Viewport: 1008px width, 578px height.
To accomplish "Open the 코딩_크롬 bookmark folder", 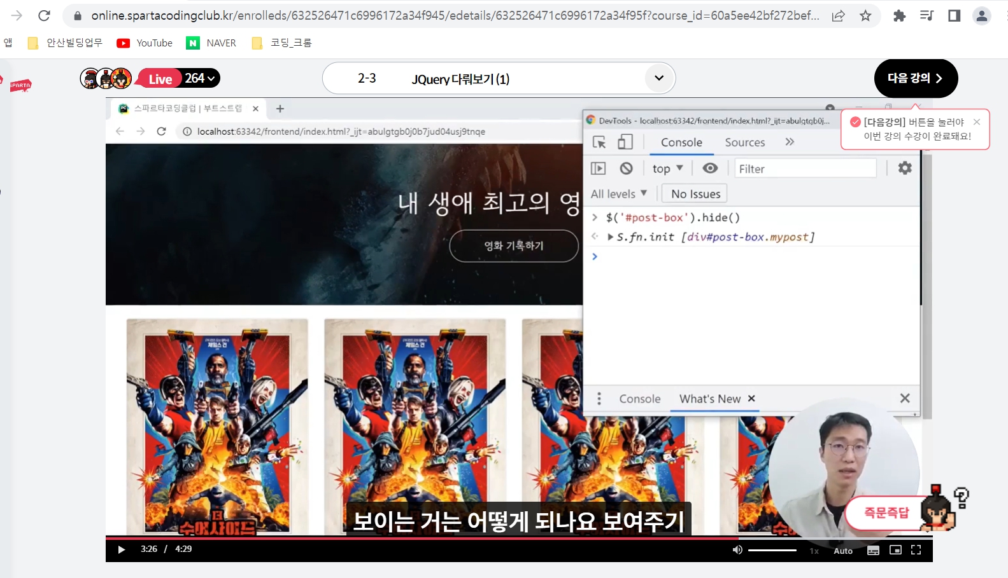I will 281,43.
